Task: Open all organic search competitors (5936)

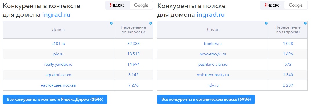Action: coord(206,99)
